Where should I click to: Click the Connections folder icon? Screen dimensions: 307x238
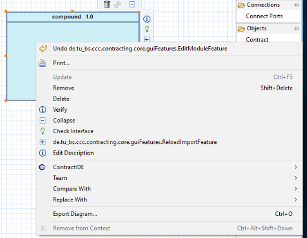click(241, 5)
